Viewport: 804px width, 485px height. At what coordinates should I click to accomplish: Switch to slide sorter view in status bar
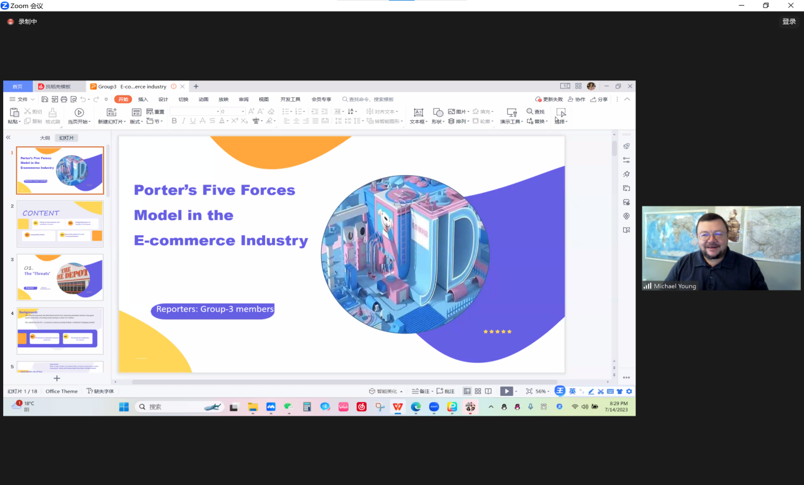[x=478, y=391]
